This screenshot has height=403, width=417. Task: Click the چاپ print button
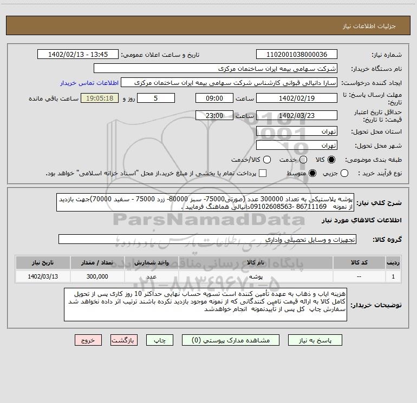(160, 340)
